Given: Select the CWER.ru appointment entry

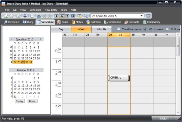Looking at the screenshot, I should pyautogui.click(x=119, y=78).
